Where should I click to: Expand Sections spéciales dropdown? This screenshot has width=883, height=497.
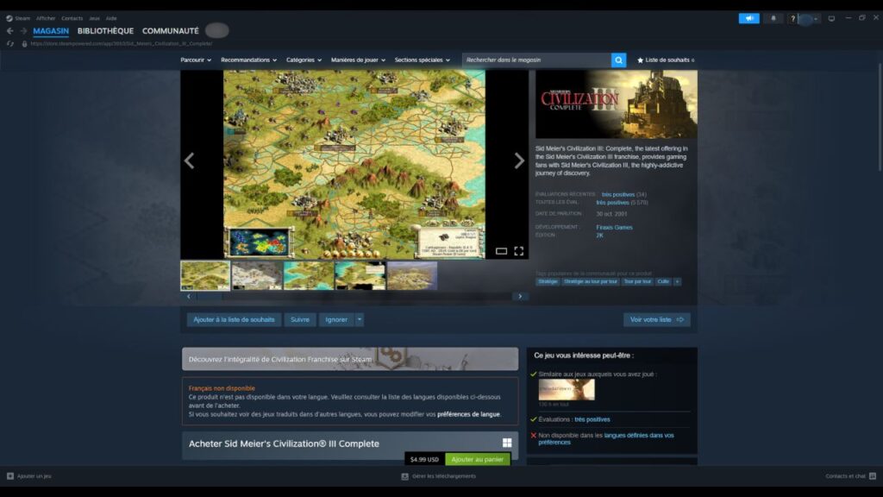pyautogui.click(x=422, y=60)
